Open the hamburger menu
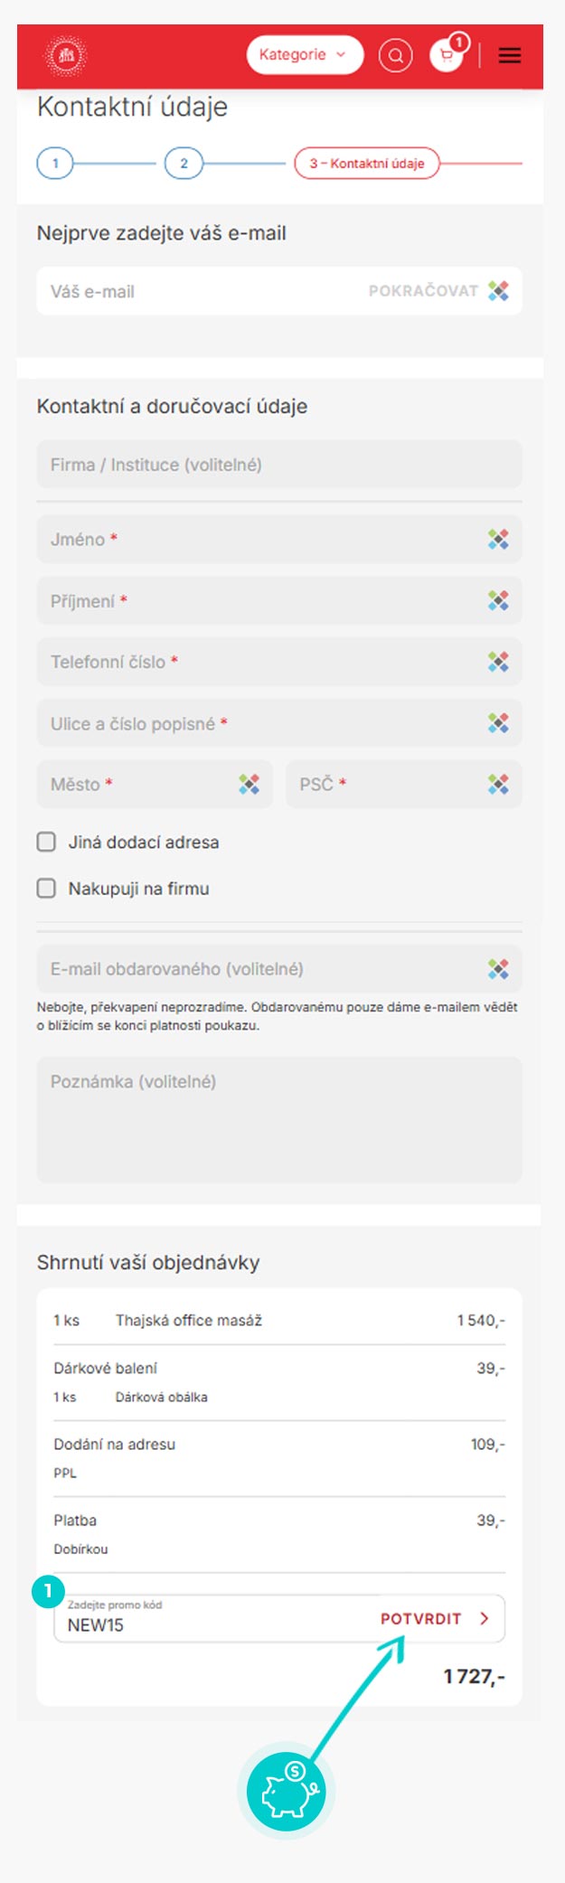The width and height of the screenshot is (565, 1883). (510, 55)
